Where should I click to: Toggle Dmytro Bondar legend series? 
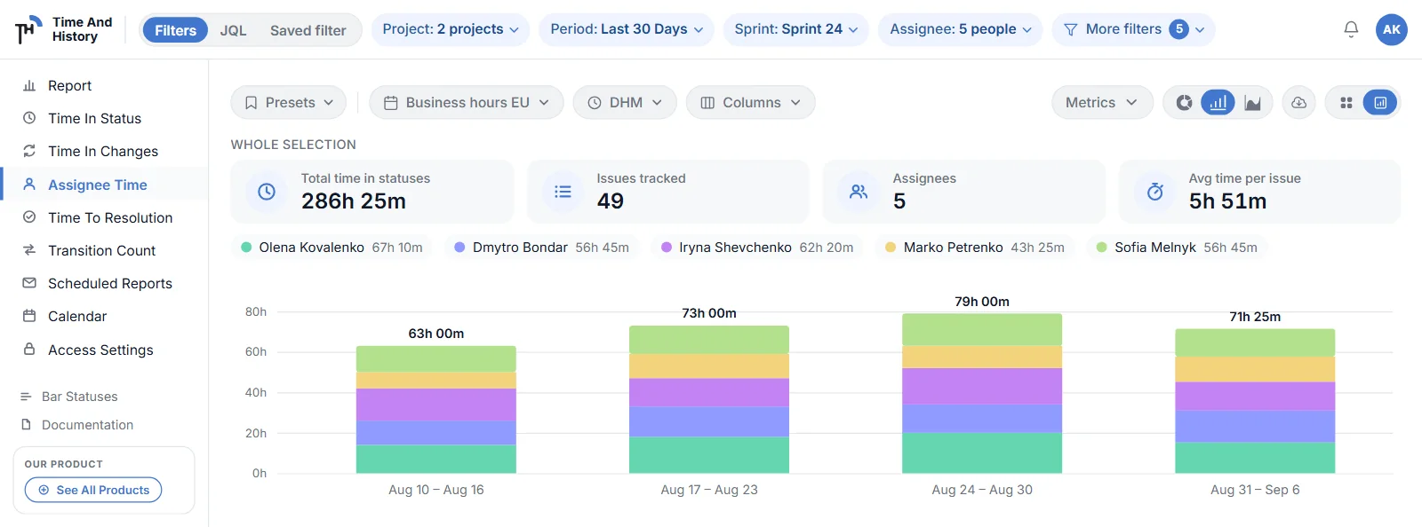point(541,248)
